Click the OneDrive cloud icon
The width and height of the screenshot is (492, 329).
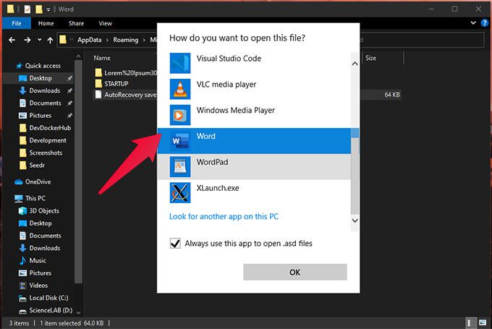[19, 182]
